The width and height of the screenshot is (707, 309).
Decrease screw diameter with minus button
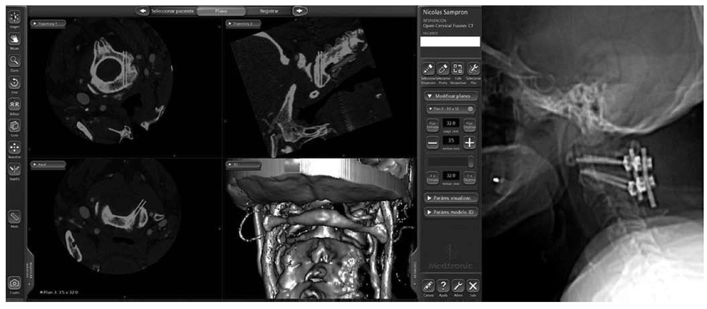(x=432, y=143)
